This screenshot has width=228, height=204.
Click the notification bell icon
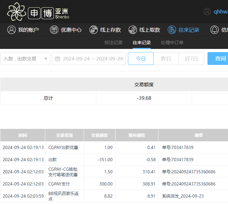tap(214, 30)
